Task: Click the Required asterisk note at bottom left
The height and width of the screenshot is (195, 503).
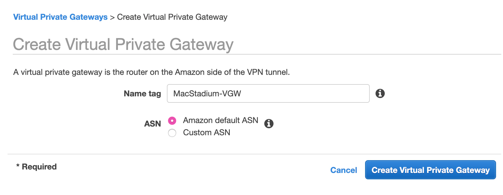Action: pyautogui.click(x=37, y=166)
